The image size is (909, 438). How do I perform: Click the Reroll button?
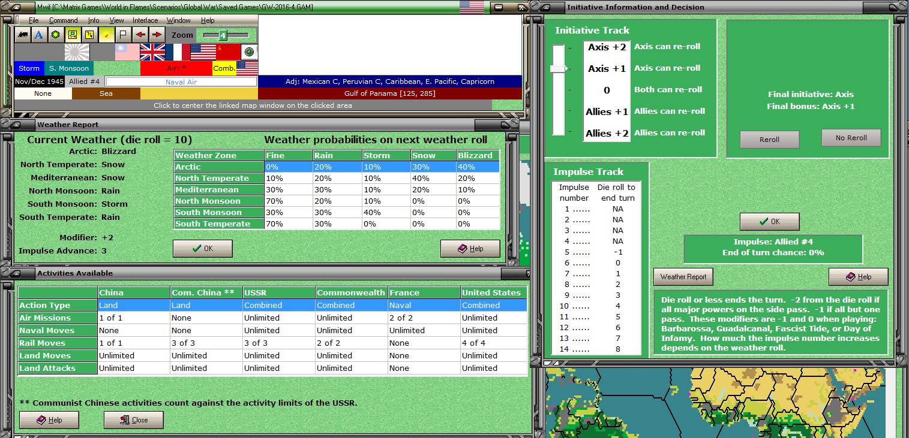point(769,139)
